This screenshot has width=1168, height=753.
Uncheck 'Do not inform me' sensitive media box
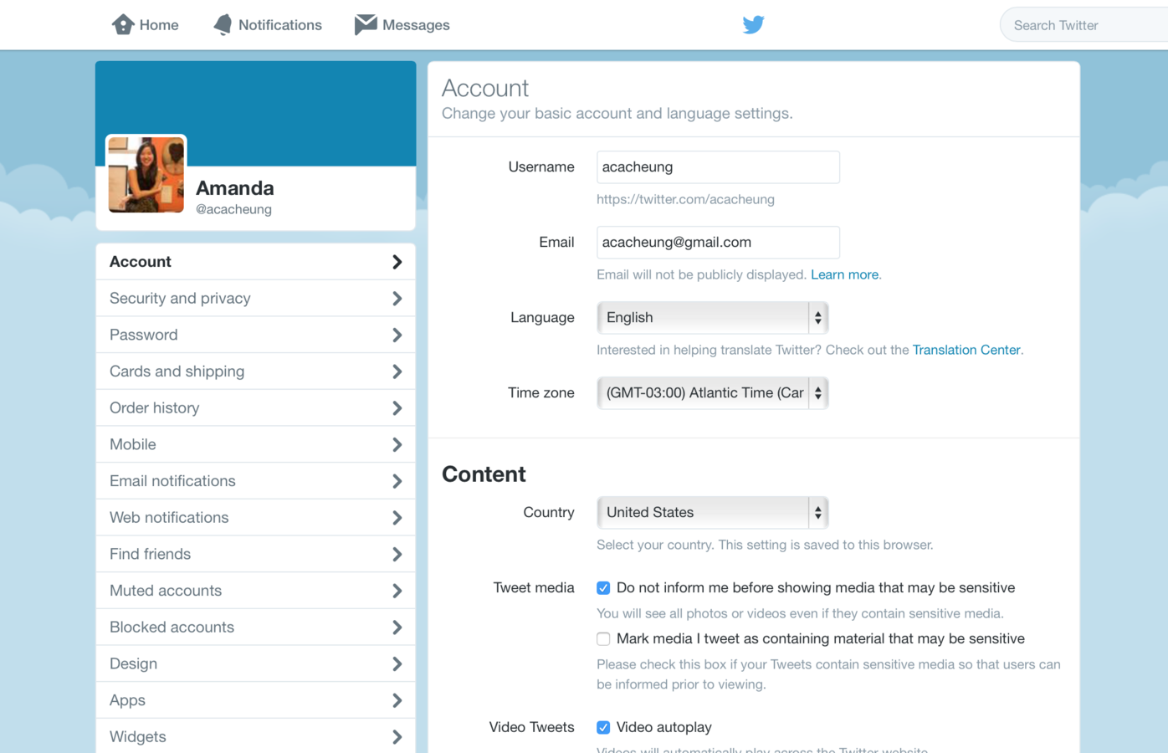pos(603,588)
